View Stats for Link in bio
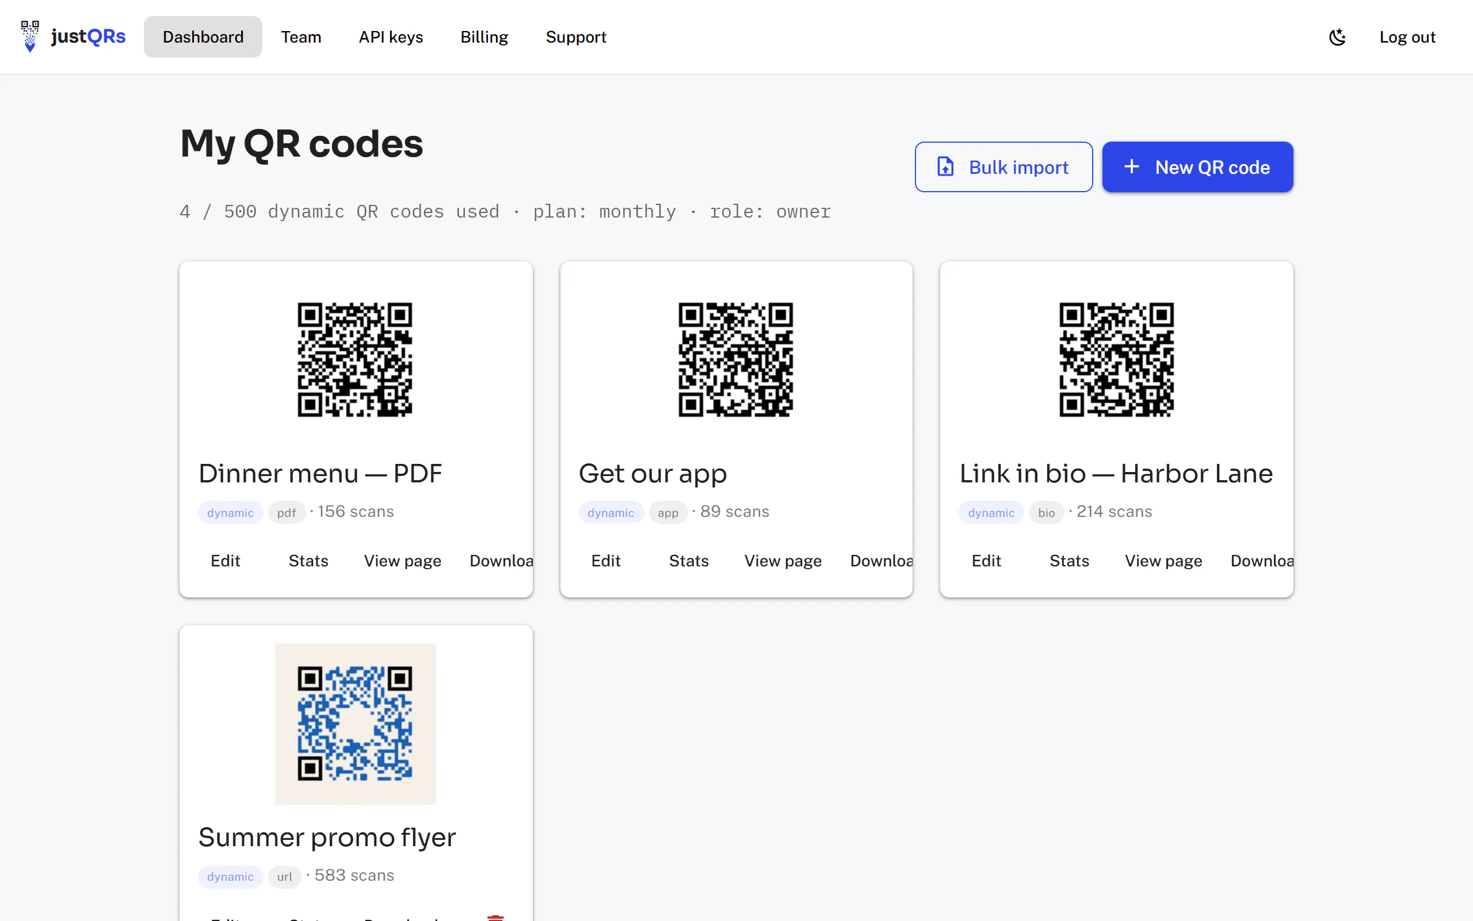This screenshot has height=921, width=1473. click(1069, 561)
